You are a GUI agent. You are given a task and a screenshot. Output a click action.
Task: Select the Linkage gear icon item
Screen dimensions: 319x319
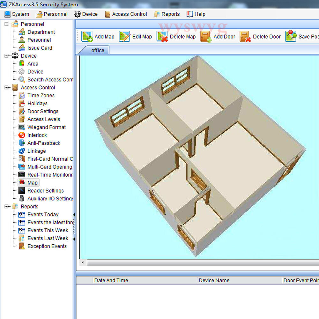[22, 151]
